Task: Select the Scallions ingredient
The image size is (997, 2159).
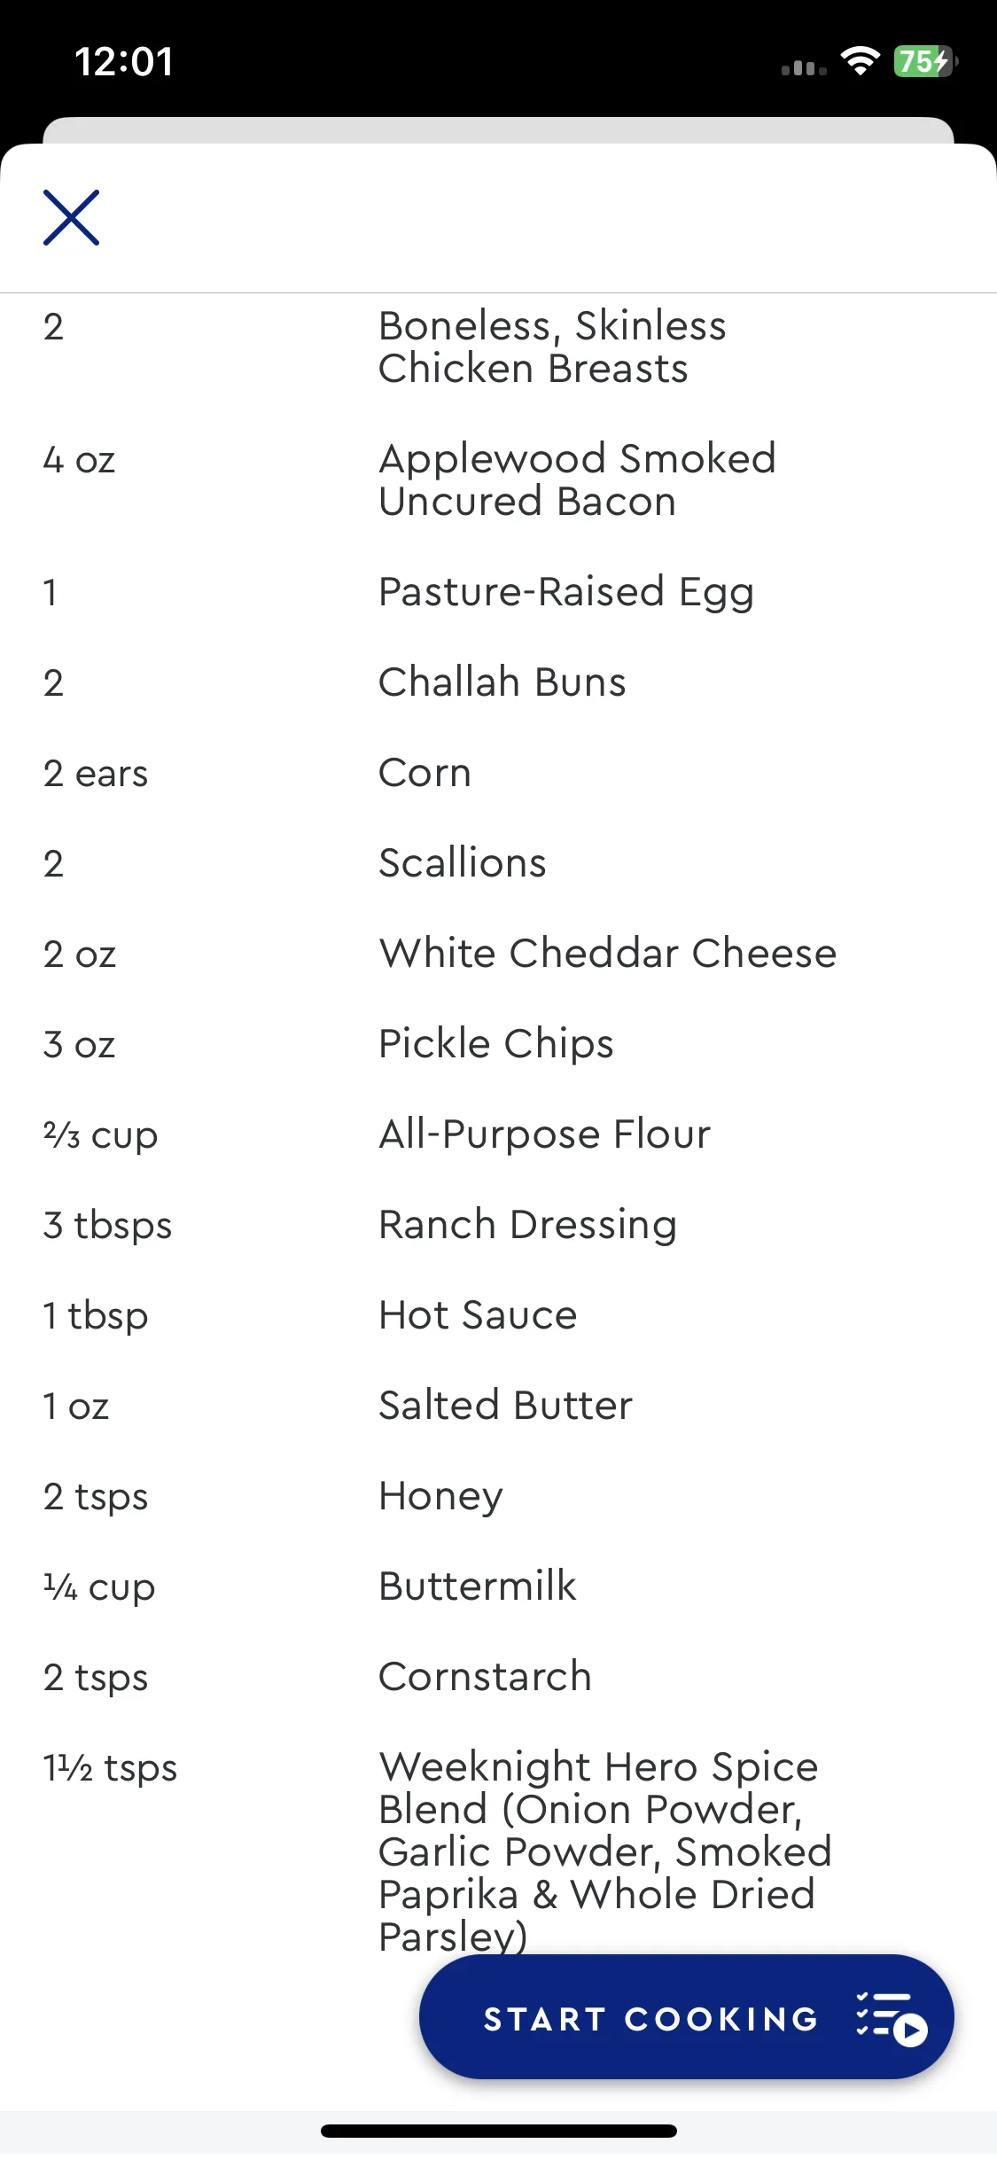Action: (498, 863)
